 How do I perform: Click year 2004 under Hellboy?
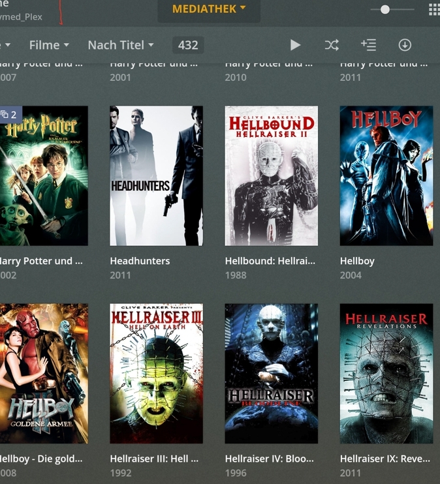click(x=351, y=275)
